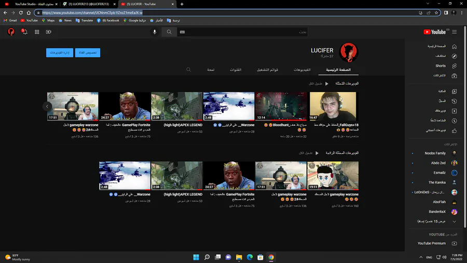Click the search magnifier button
The image size is (467, 263).
(x=169, y=32)
